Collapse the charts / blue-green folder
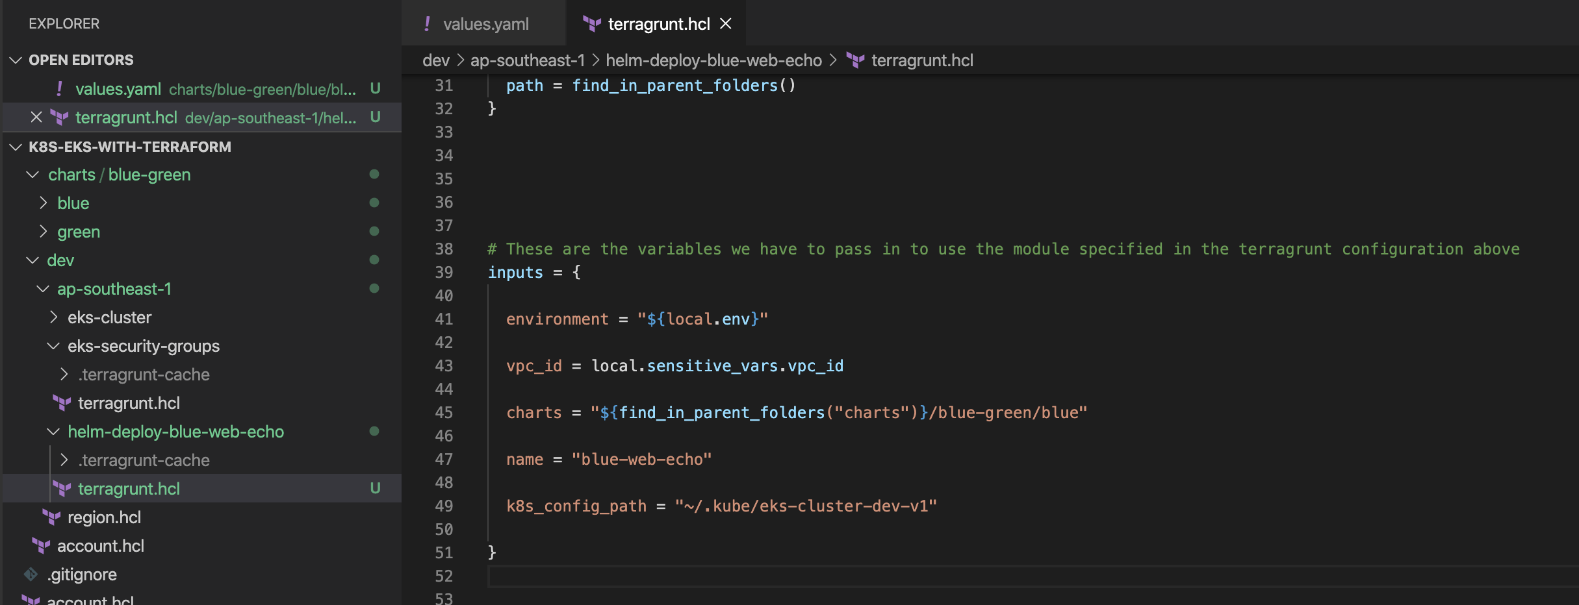 [x=32, y=175]
